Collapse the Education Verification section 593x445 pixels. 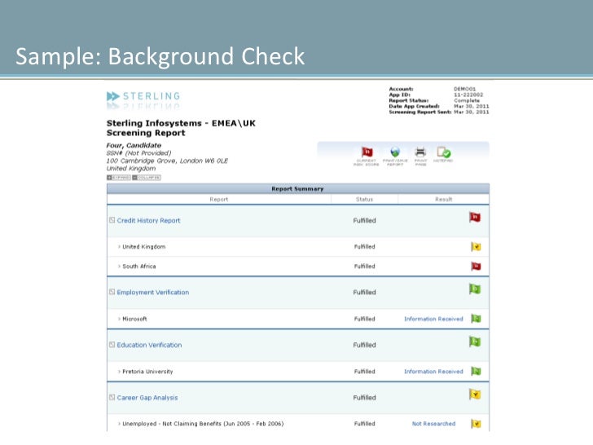tap(112, 344)
